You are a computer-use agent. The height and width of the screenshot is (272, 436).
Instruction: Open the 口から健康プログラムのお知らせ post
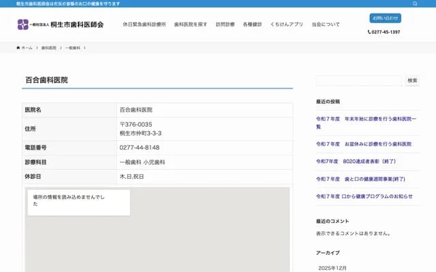pos(364,196)
